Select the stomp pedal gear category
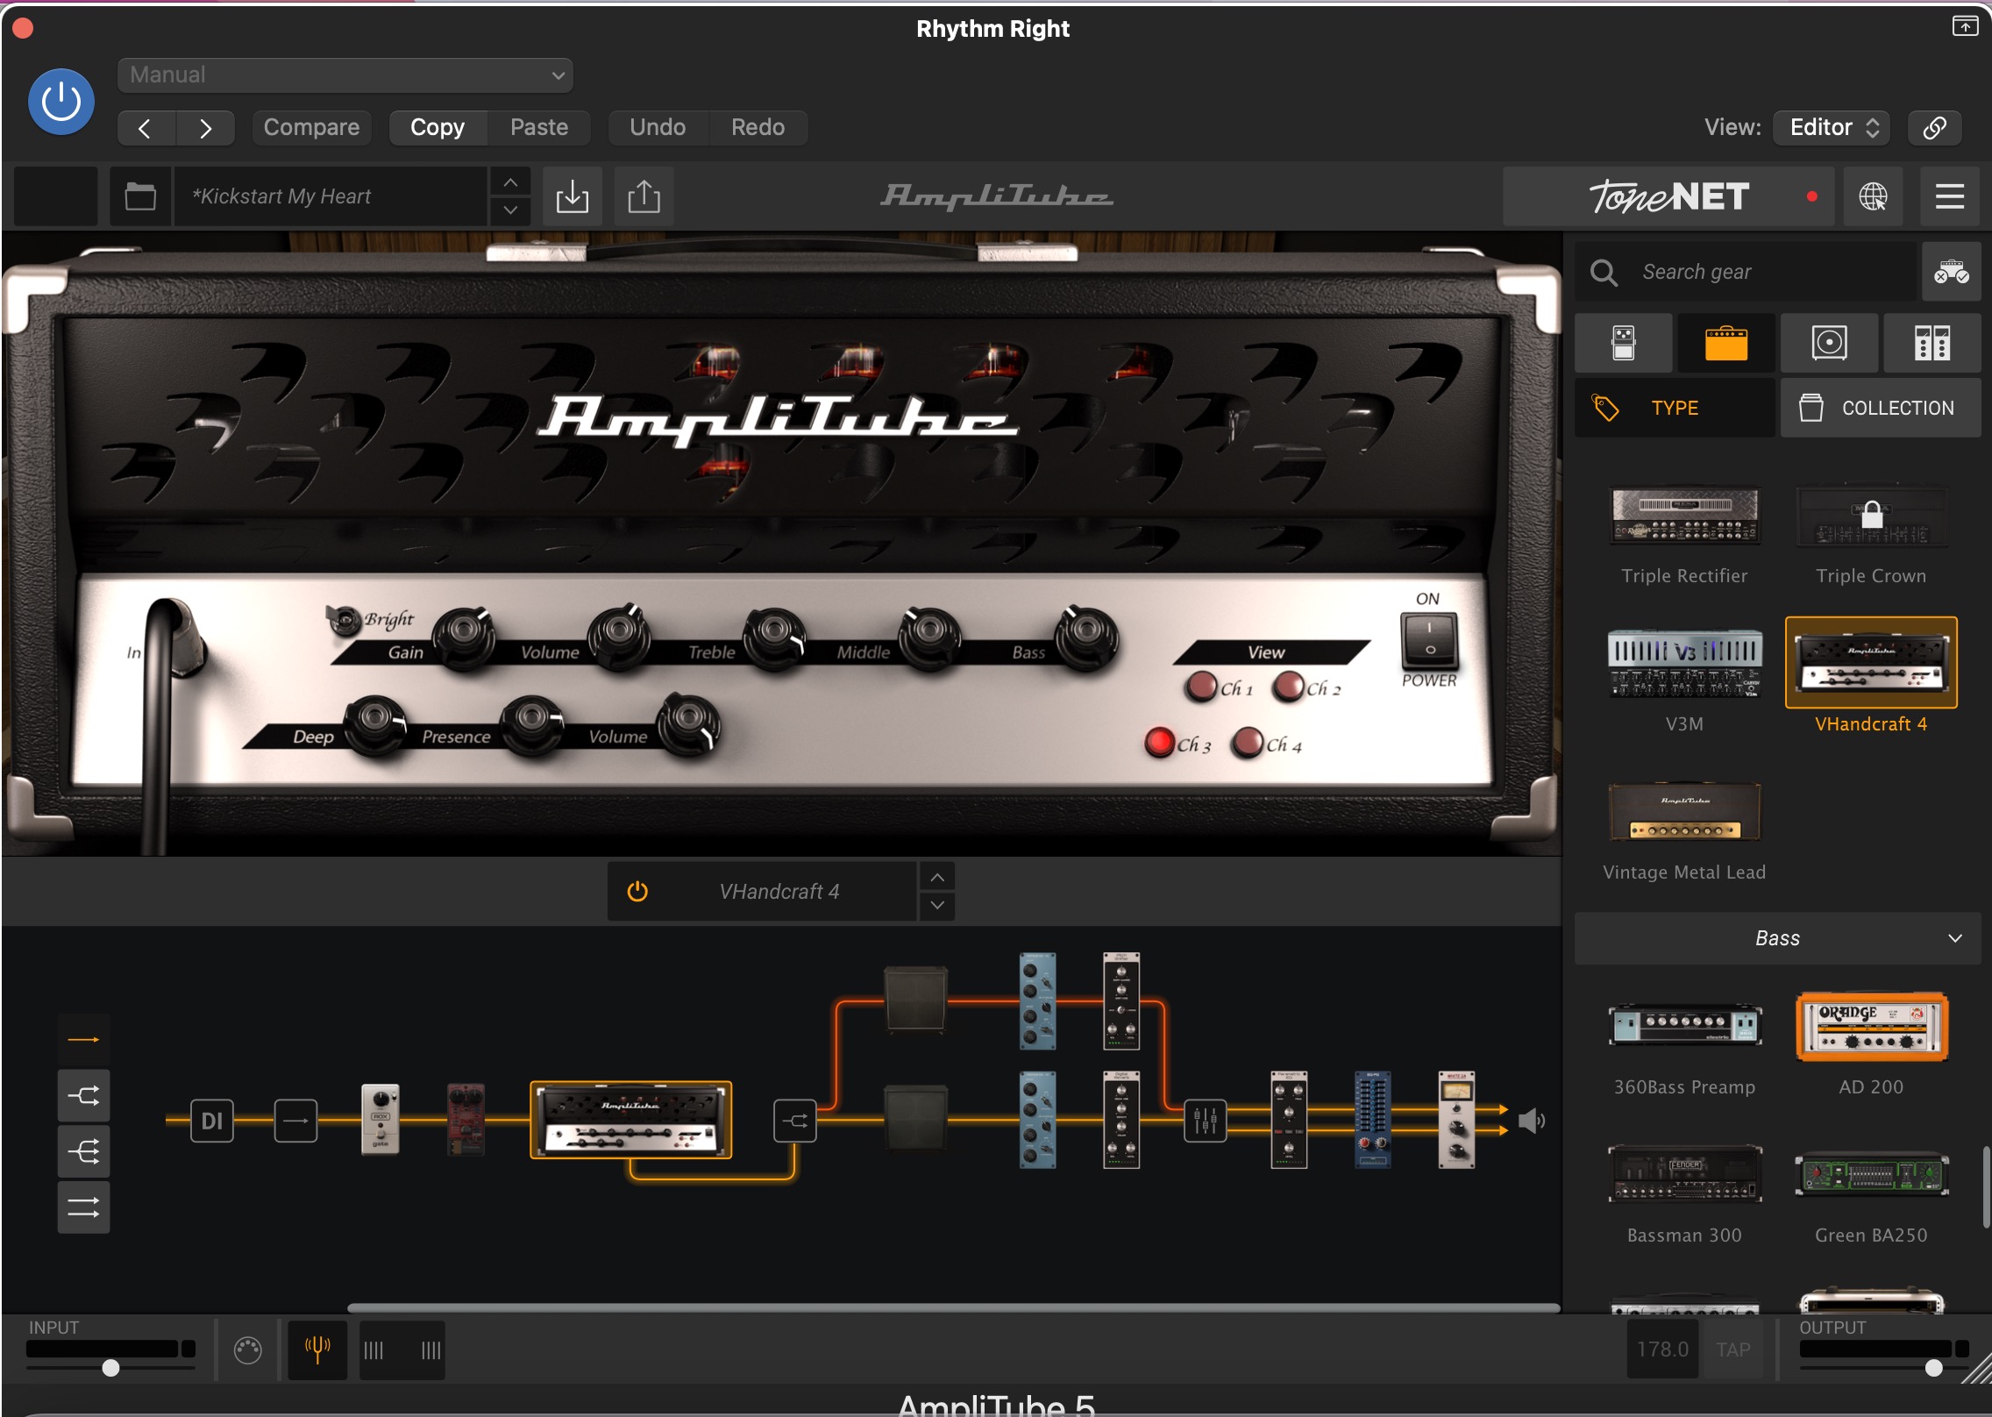The image size is (1992, 1417). (x=1624, y=343)
